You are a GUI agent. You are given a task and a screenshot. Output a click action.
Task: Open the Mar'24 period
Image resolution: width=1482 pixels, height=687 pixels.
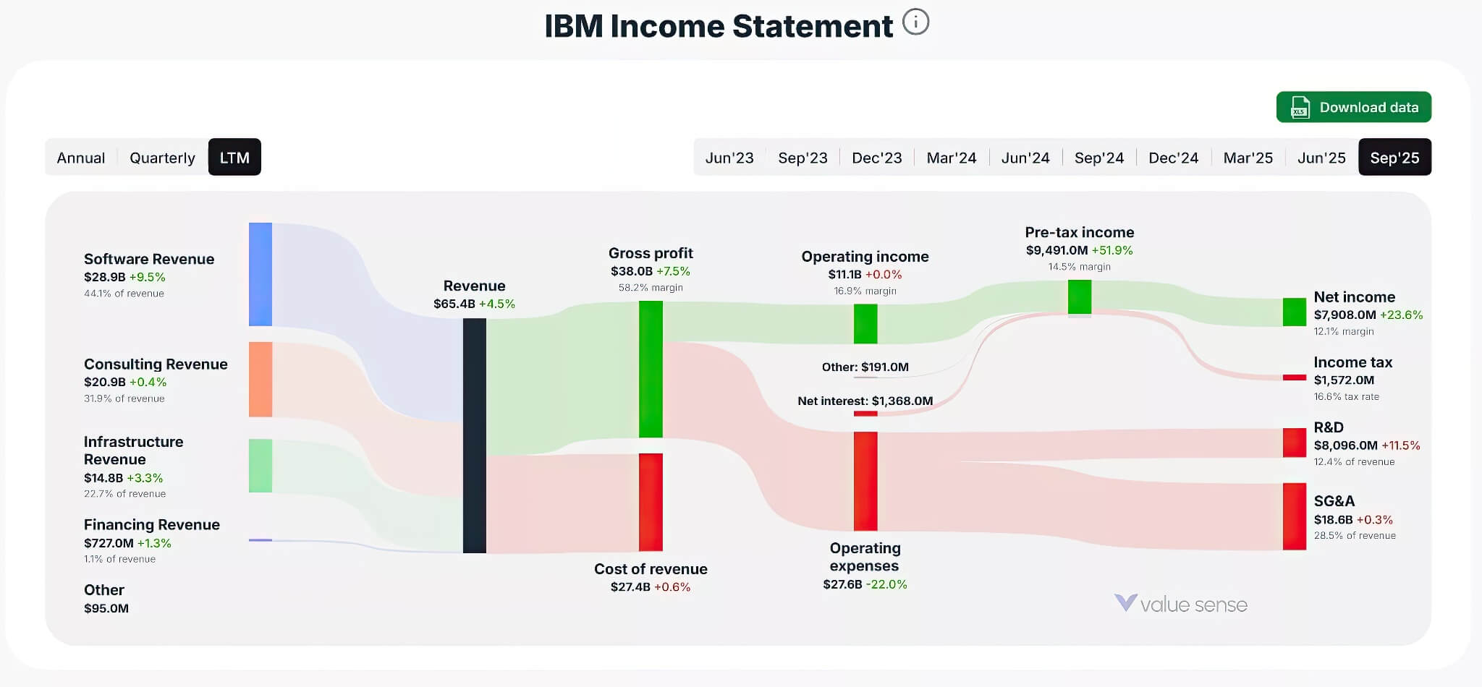[952, 157]
